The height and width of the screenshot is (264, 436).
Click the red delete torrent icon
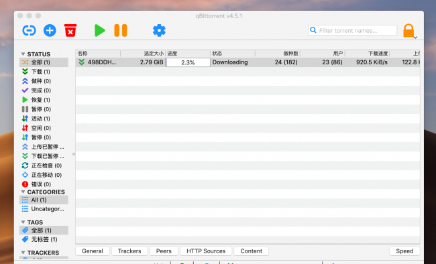[x=70, y=30]
